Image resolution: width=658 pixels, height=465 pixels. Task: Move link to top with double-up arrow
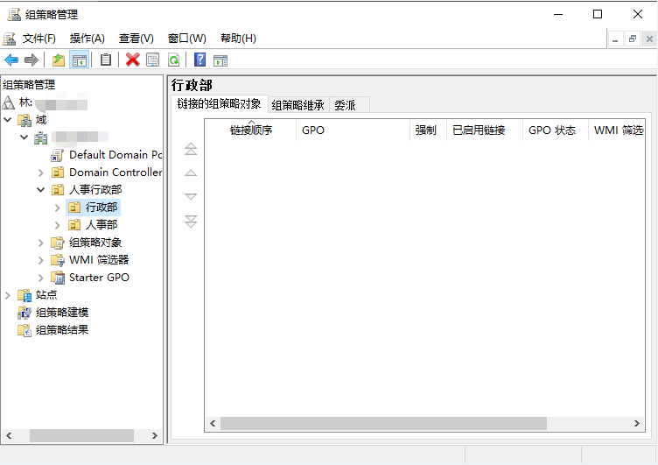[191, 149]
